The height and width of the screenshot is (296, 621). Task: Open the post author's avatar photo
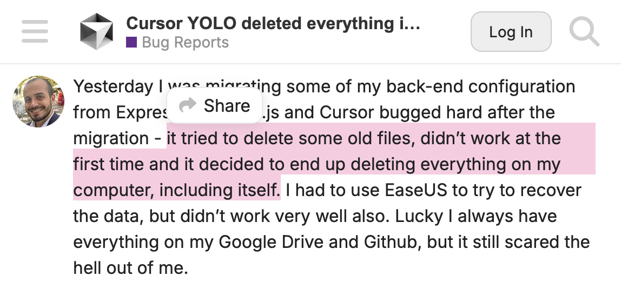coord(38,102)
